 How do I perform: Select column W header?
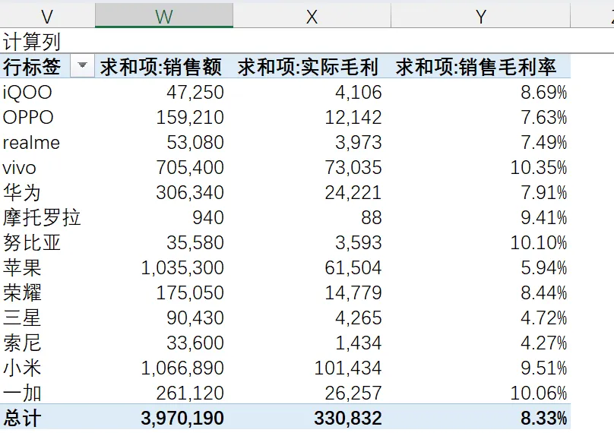[x=164, y=16]
